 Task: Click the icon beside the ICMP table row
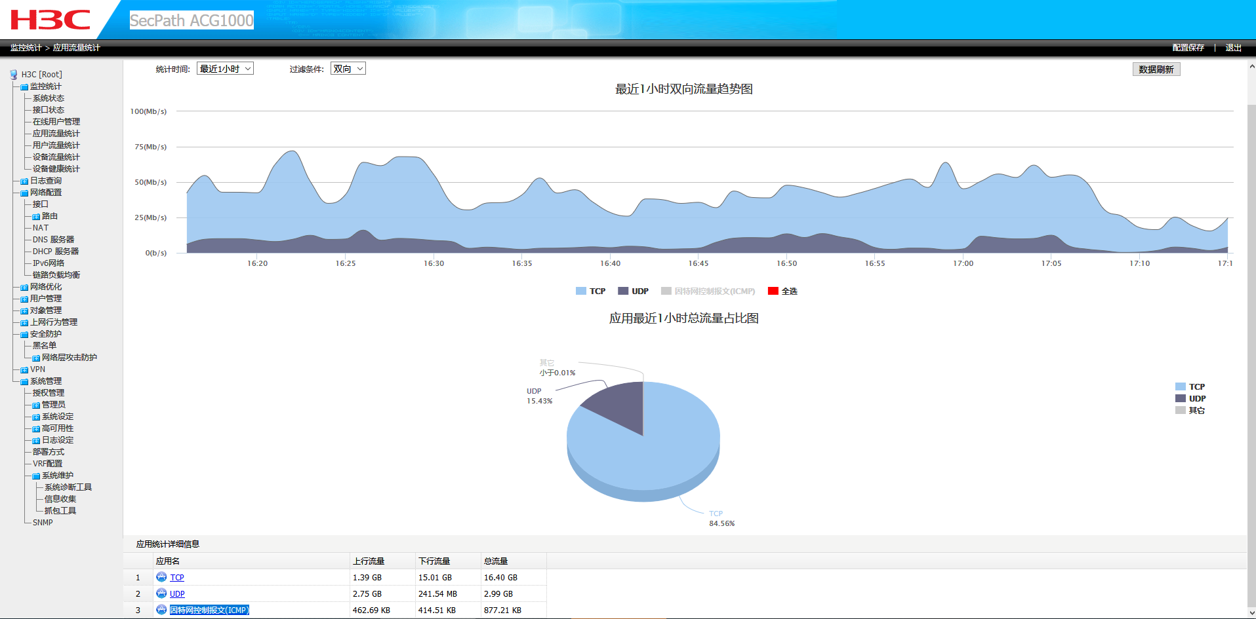pyautogui.click(x=161, y=610)
